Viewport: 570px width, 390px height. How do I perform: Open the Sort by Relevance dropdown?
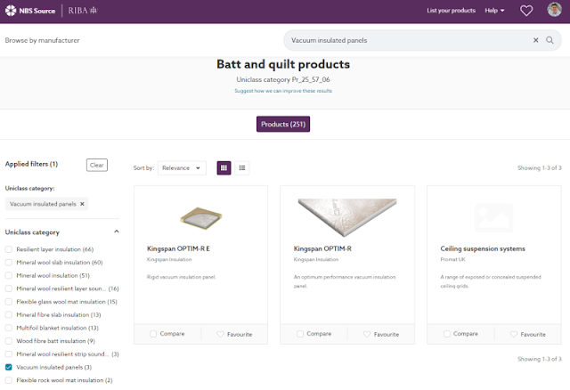(x=182, y=168)
